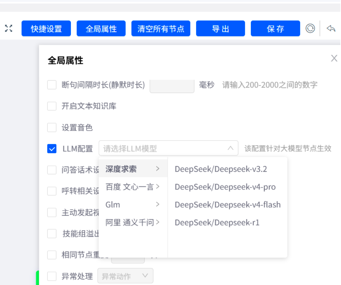Click the 保存 button
Viewport: 341px width, 285px height.
(x=275, y=29)
